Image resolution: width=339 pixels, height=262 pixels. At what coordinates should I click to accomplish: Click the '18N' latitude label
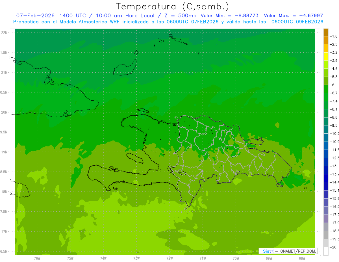click(x=4, y=192)
